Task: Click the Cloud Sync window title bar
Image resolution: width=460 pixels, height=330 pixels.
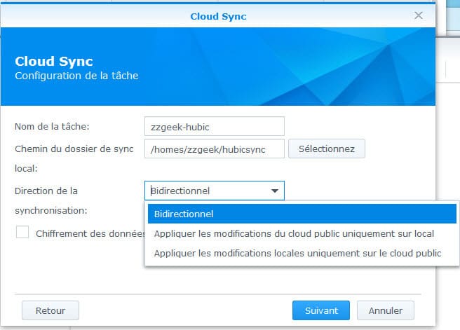Action: (218, 16)
